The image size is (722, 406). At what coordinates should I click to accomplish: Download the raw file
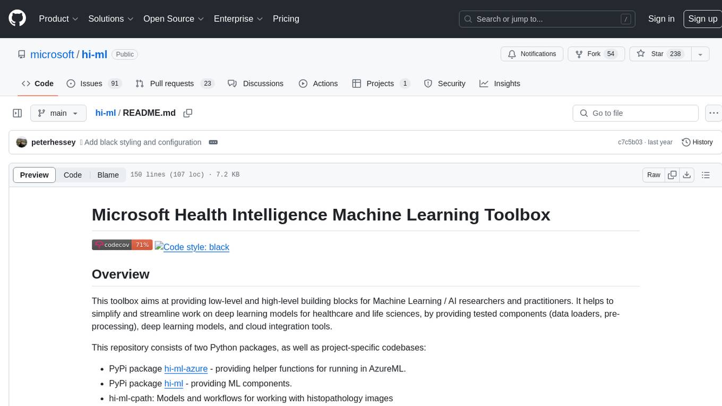[x=686, y=175]
